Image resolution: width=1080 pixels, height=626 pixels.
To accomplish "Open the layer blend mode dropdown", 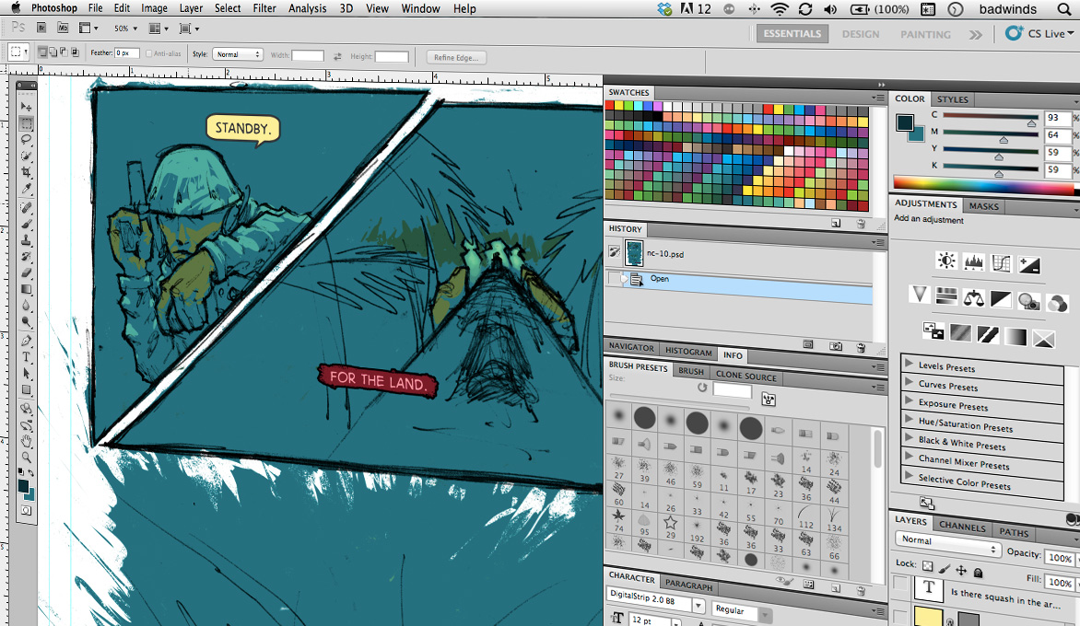I will pyautogui.click(x=947, y=543).
